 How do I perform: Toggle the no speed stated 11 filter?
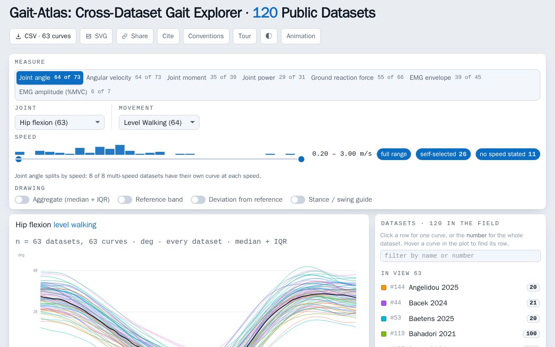point(508,154)
